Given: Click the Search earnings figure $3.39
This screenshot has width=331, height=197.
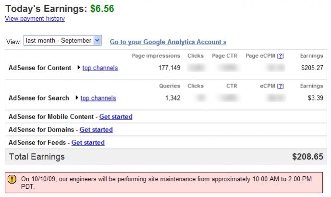Looking at the screenshot, I should coord(315,98).
